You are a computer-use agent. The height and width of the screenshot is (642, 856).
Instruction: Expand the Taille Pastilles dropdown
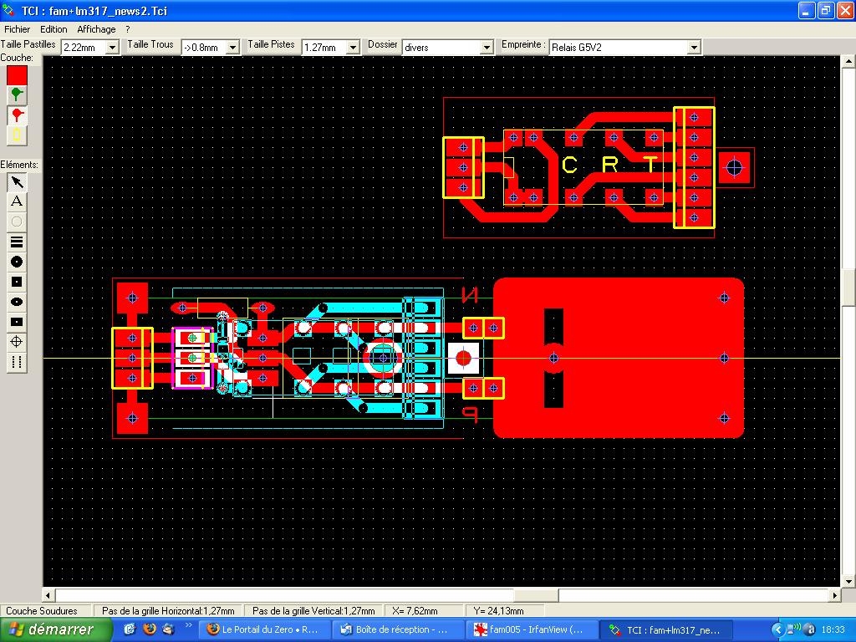tap(112, 48)
